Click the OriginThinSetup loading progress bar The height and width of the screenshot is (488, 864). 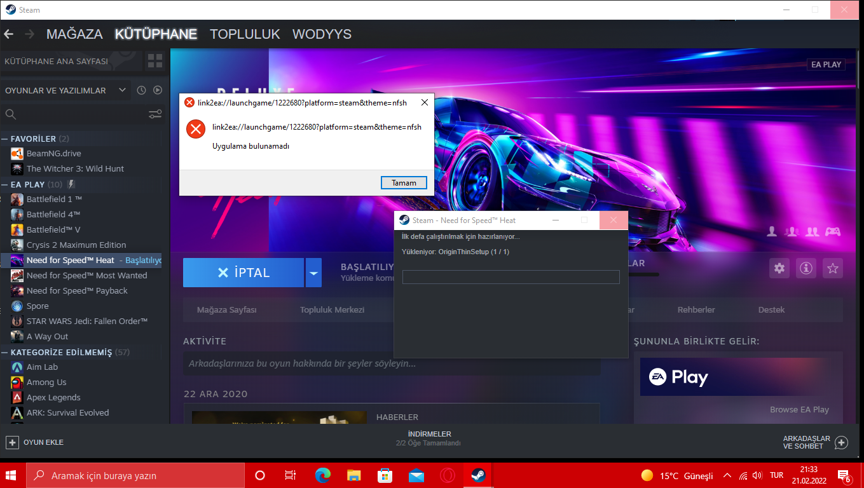tap(511, 277)
